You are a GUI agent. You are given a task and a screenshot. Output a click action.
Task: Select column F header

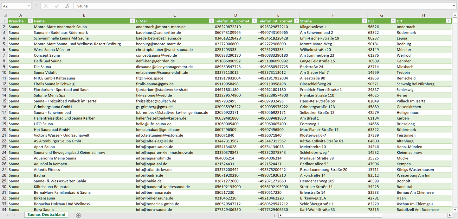[333, 15]
